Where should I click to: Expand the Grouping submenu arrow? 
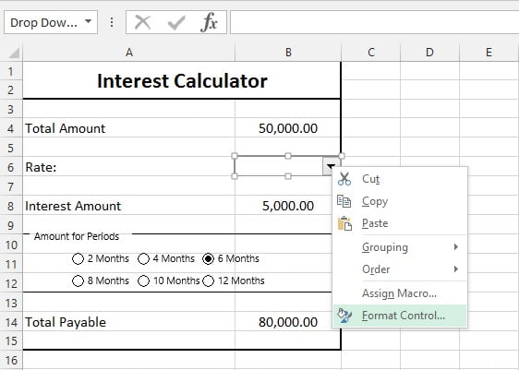(x=456, y=246)
